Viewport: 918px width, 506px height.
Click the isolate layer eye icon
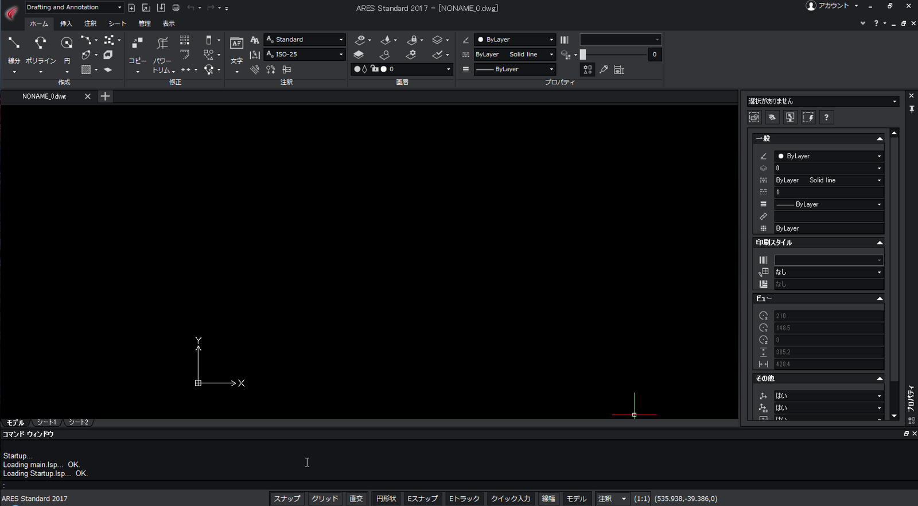tap(360, 40)
